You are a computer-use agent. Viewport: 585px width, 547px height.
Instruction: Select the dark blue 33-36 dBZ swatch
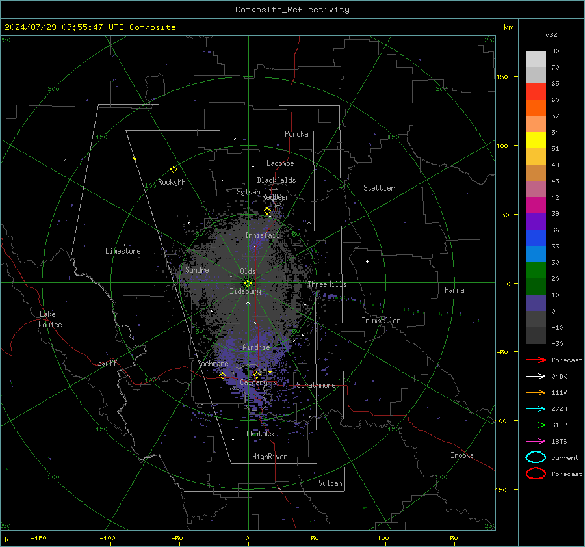point(536,238)
